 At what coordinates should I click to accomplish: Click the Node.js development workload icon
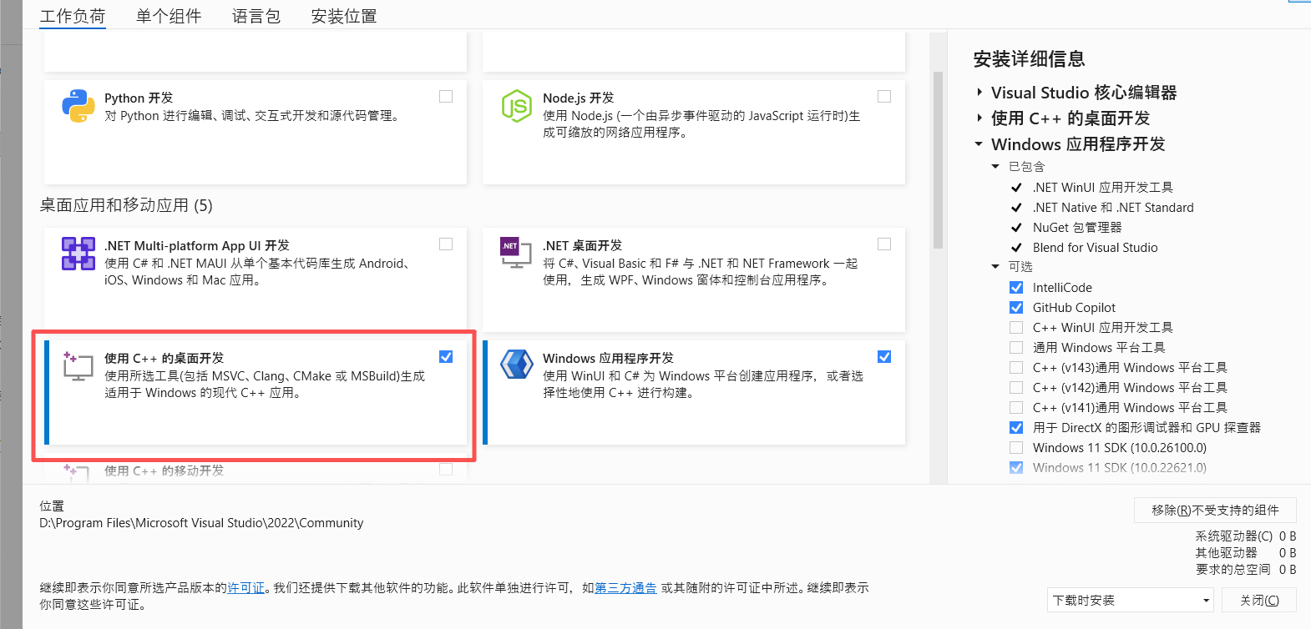coord(516,106)
